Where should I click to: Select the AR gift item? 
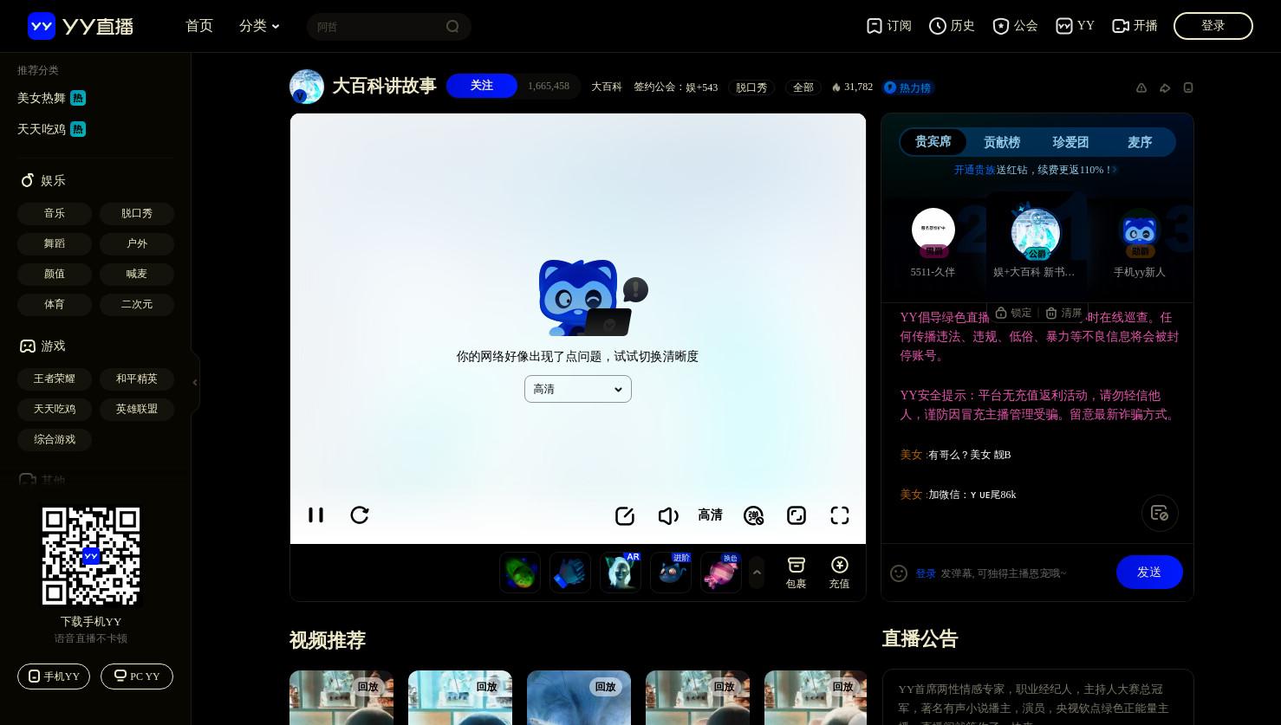(x=621, y=573)
